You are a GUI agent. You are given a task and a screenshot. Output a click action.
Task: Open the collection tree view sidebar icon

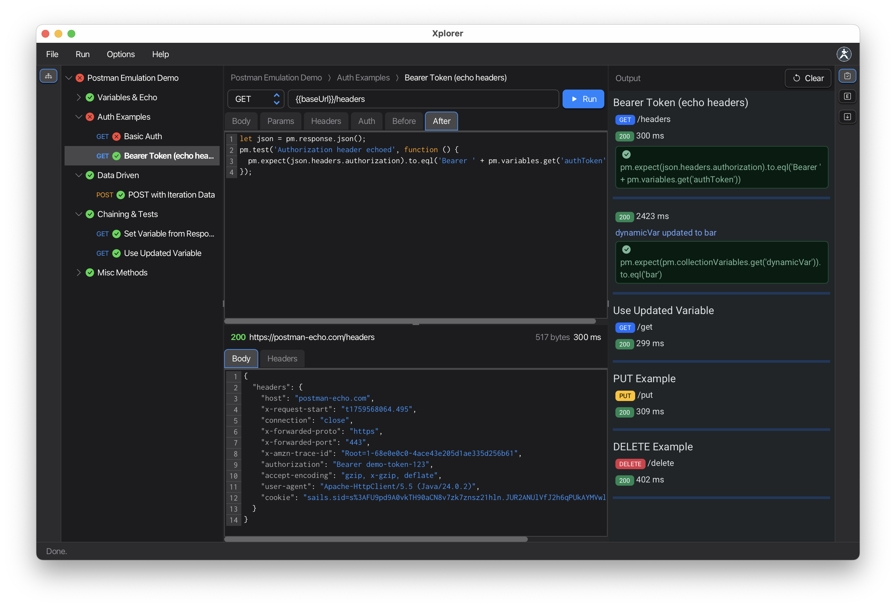[49, 76]
